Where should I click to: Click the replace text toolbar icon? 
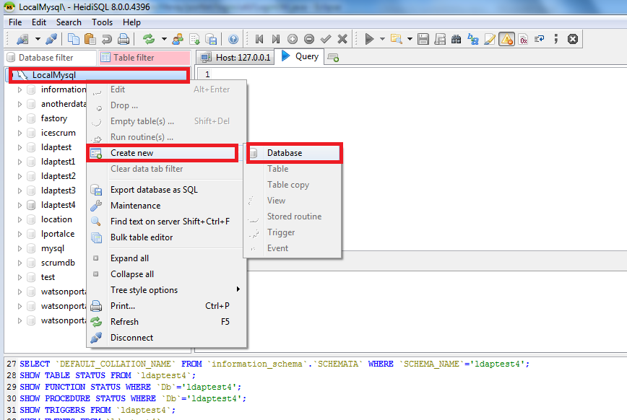tap(473, 39)
